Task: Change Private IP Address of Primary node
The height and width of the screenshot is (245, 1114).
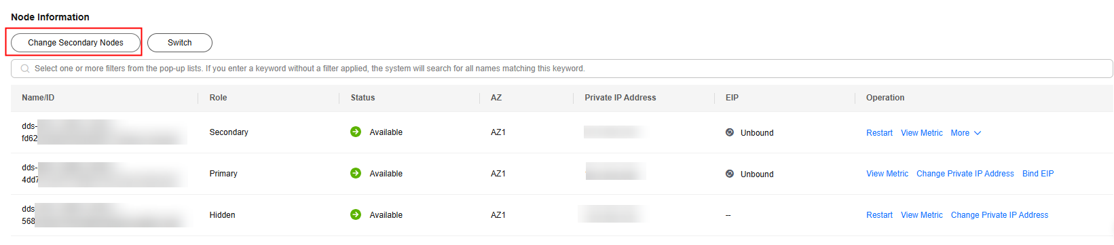Action: coord(965,174)
